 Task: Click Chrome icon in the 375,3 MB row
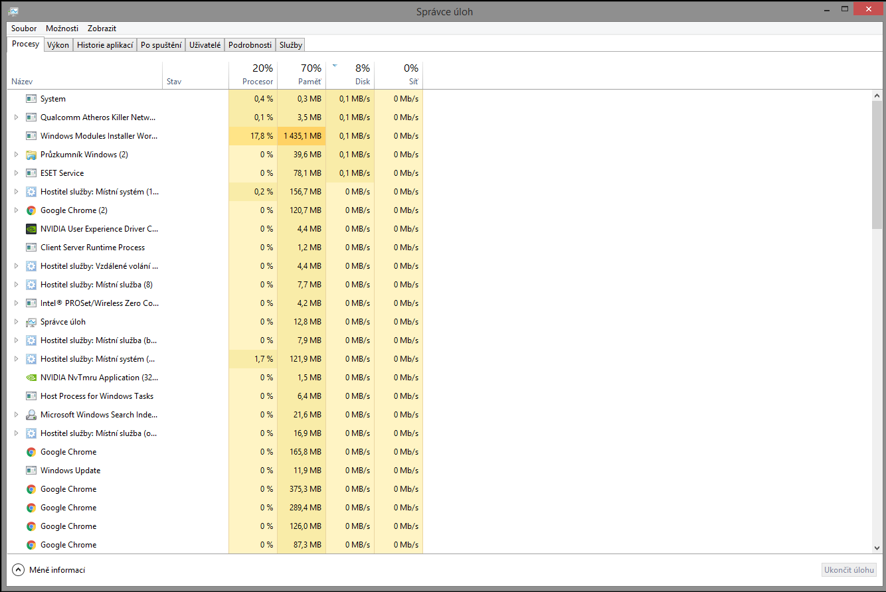coord(31,489)
